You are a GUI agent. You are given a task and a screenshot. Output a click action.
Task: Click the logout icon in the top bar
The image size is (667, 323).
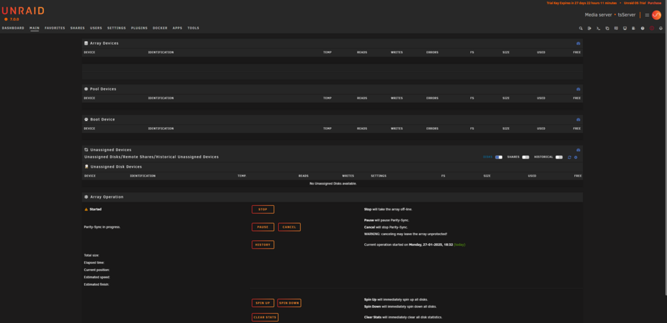pos(589,28)
